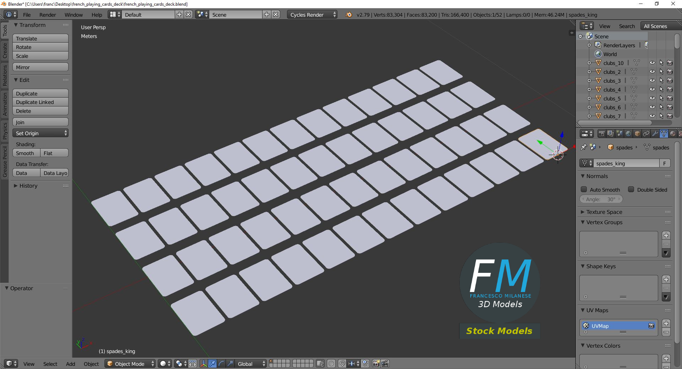This screenshot has height=369, width=682.
Task: Click the Scene name field in the header
Action: tap(236, 15)
